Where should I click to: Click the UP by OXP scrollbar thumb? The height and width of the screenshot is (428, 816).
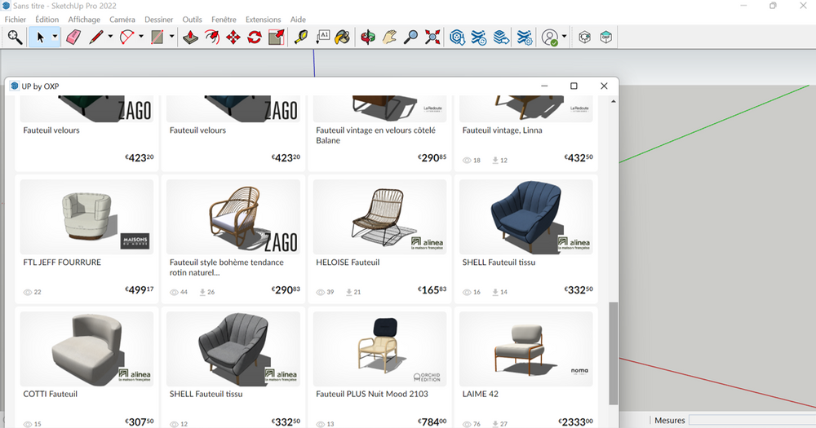614,353
